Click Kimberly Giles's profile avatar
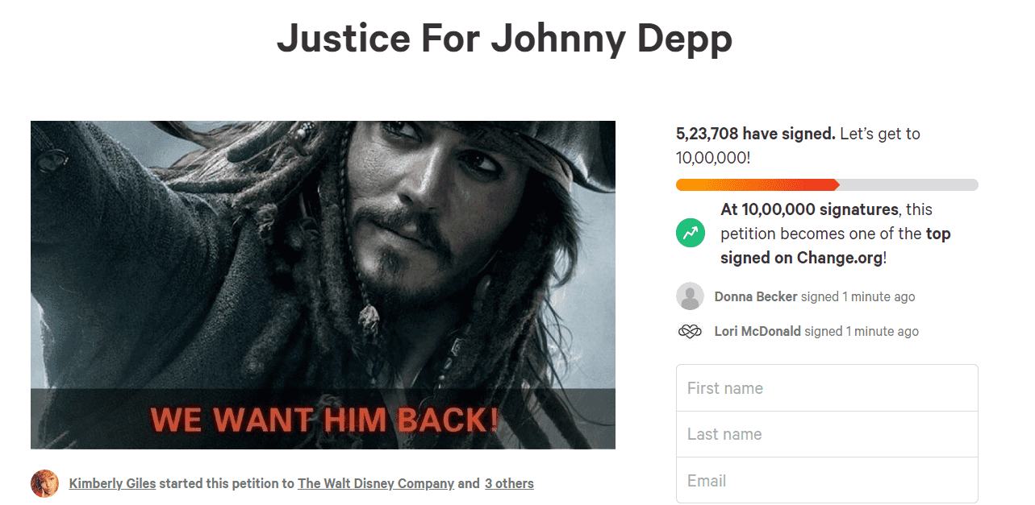The height and width of the screenshot is (505, 1035). tap(44, 484)
